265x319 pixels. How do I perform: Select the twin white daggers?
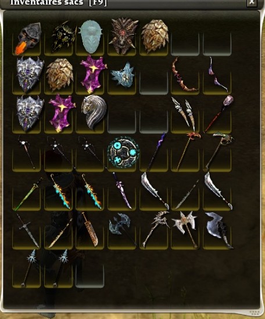click(x=184, y=113)
